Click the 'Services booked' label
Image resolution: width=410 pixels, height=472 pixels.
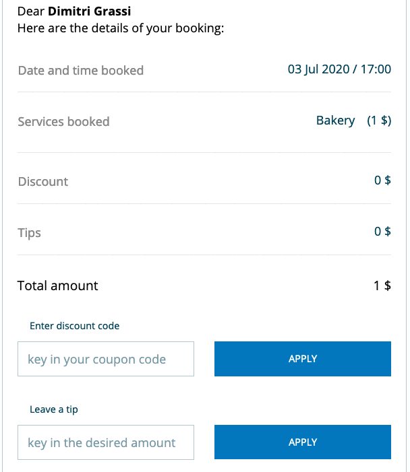coord(63,122)
